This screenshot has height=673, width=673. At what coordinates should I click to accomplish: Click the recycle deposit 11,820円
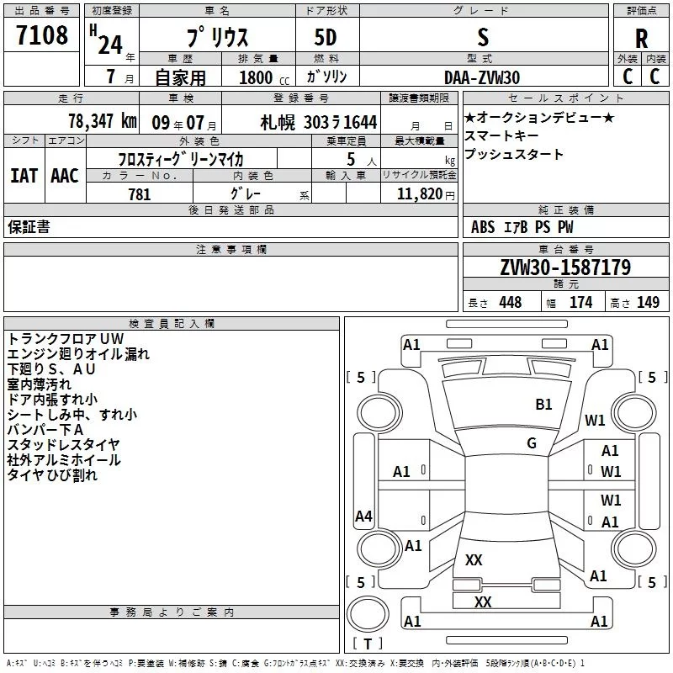click(x=426, y=194)
